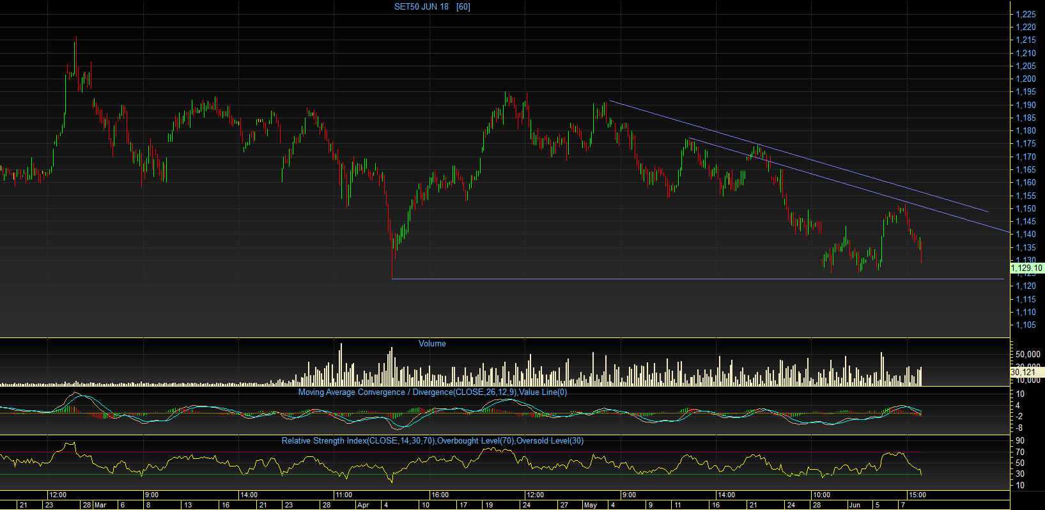Click the "11:00" time label on time axis

click(344, 495)
